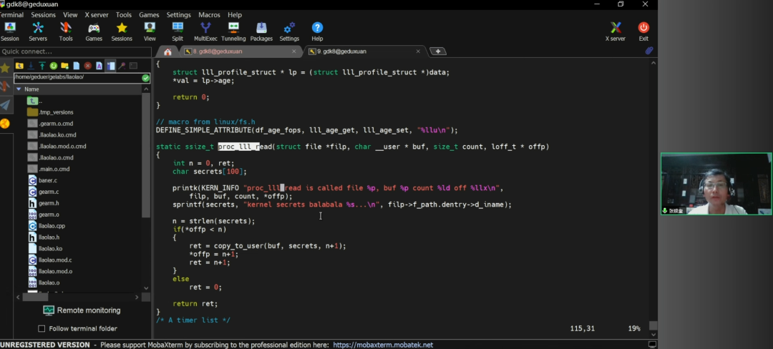
Task: Select file gearm.c
Action: click(44, 192)
